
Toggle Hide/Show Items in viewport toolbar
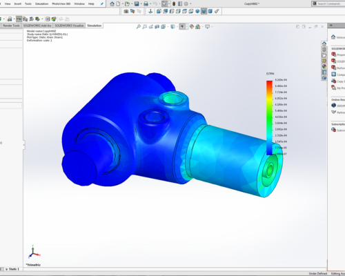[x=182, y=27]
